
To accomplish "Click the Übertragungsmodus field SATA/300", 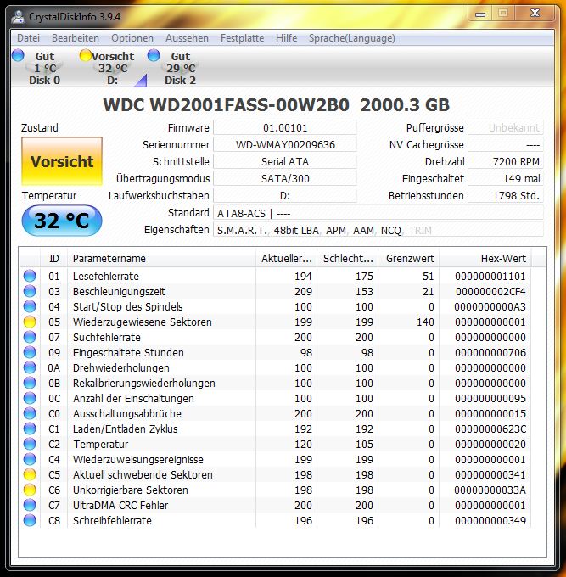I will (x=285, y=178).
